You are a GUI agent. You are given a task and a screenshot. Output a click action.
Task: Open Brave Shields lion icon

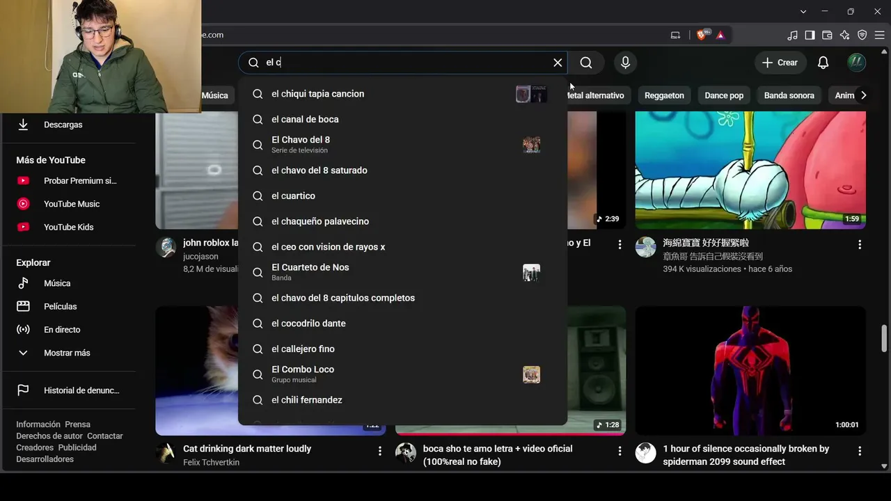702,35
